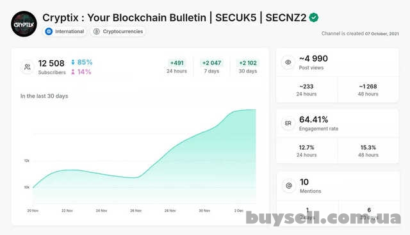Click the mentions @ icon

(x=289, y=186)
